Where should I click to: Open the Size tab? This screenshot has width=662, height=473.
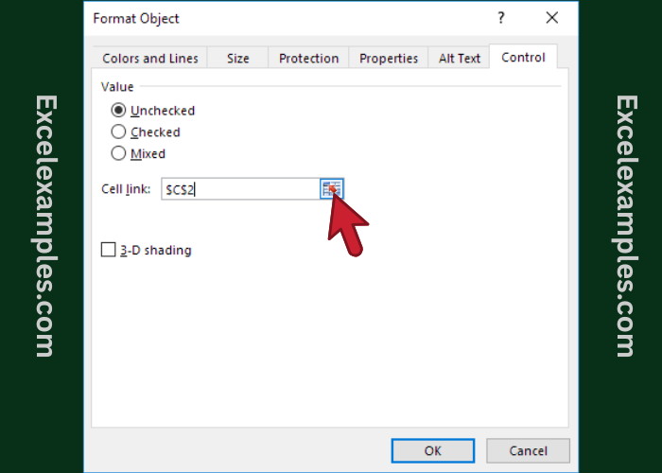click(238, 59)
